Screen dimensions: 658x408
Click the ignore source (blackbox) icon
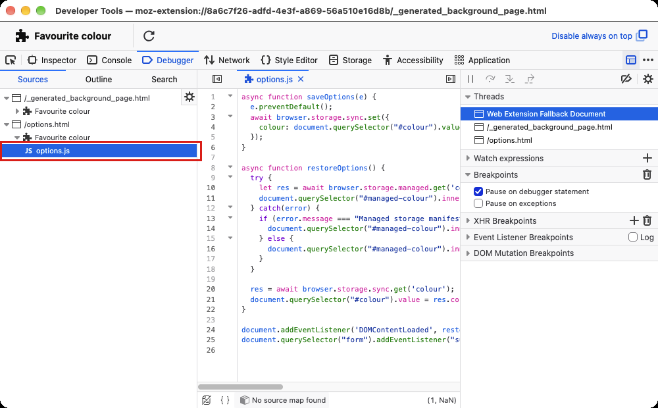pyautogui.click(x=206, y=400)
